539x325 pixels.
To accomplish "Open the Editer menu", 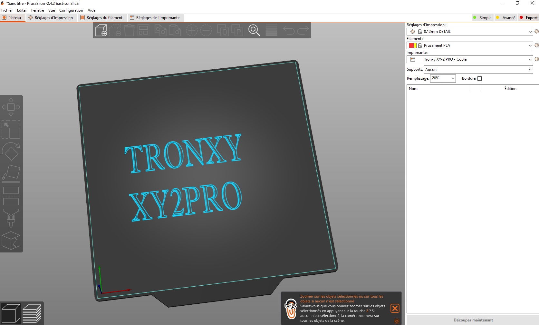I will click(22, 10).
